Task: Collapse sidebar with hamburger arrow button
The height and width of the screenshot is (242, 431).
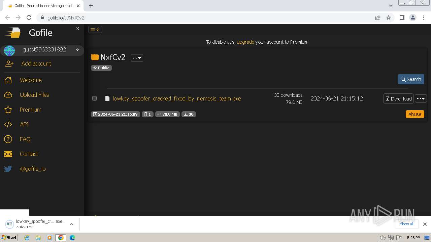Action: tap(95, 30)
